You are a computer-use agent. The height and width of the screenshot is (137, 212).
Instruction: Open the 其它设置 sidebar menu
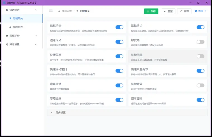(22, 44)
